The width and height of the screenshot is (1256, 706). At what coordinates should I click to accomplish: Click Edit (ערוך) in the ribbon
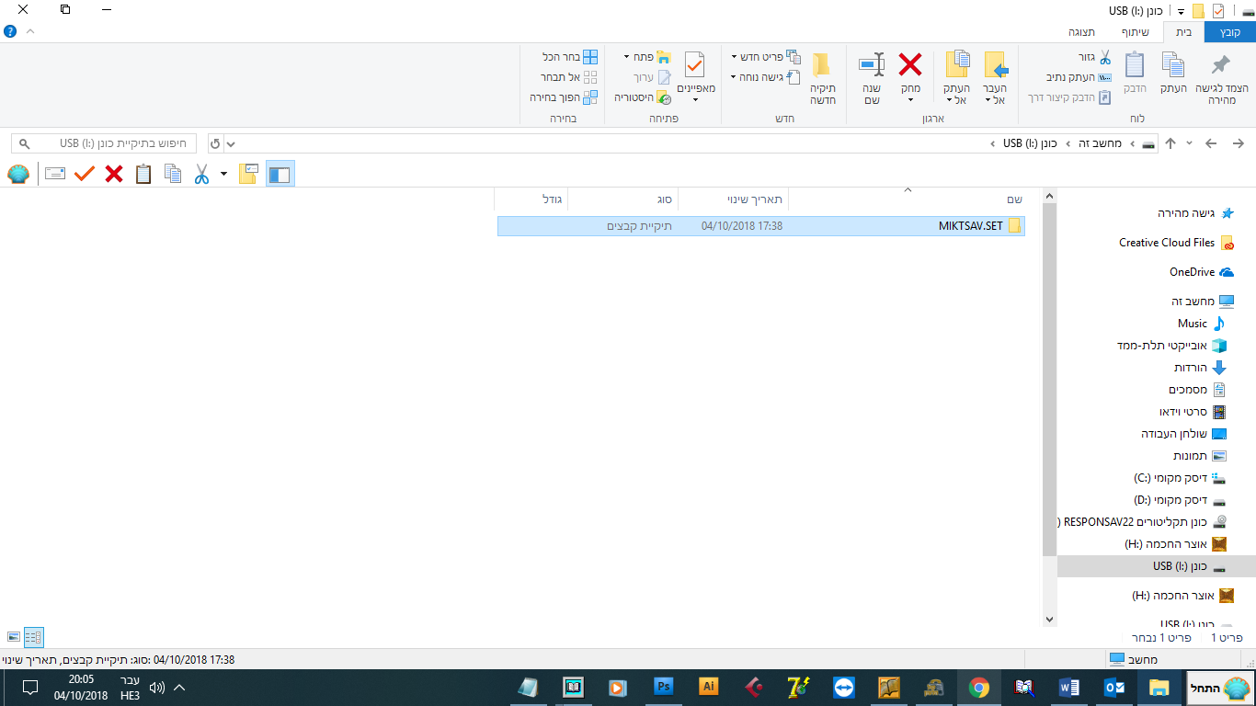point(652,77)
